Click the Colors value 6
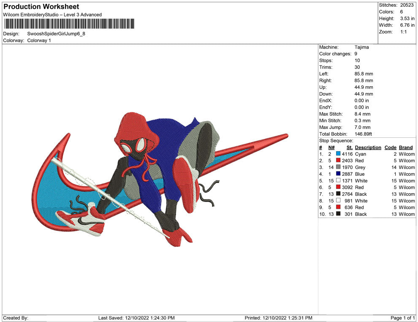418x322 pixels. 402,12
